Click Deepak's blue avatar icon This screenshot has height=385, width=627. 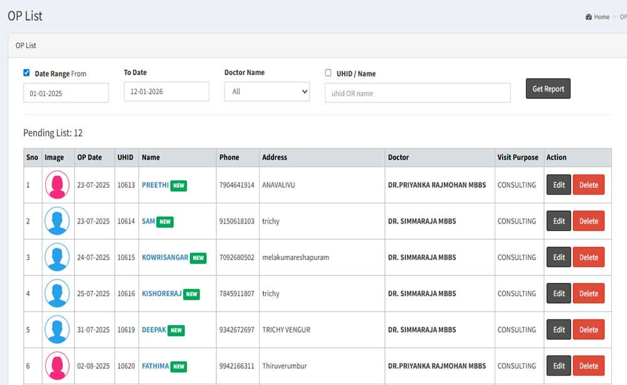pos(57,330)
